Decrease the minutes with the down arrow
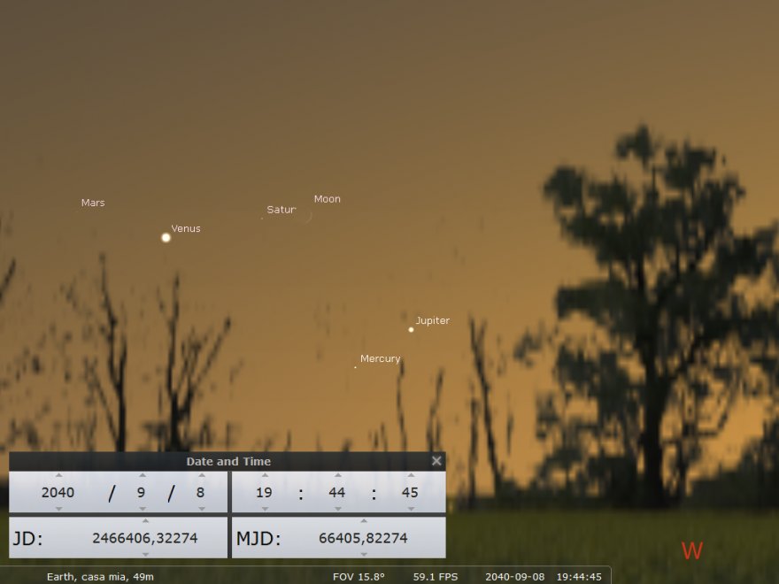This screenshot has height=584, width=779. tap(336, 509)
